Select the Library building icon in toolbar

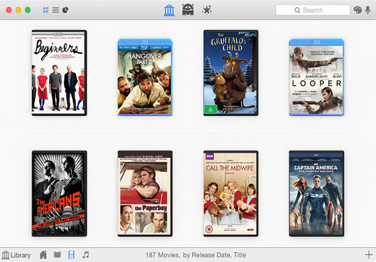(169, 10)
